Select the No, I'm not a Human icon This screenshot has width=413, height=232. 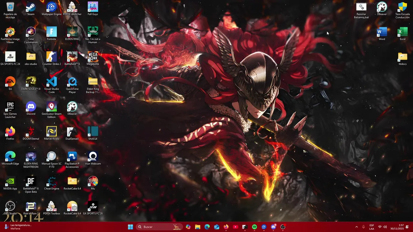coord(93,35)
